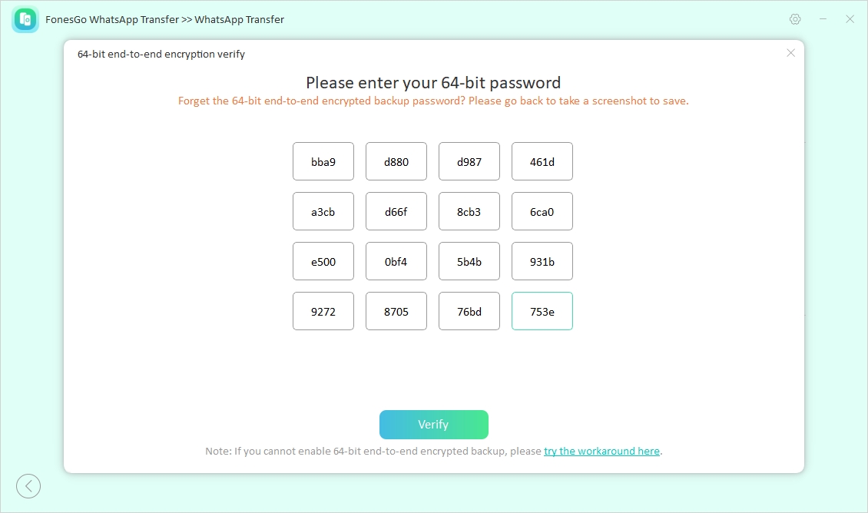868x513 pixels.
Task: Click the 6ca0 password box
Action: click(x=542, y=211)
